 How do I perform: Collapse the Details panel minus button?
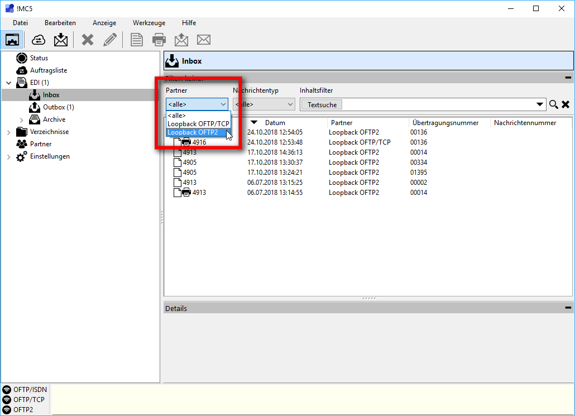(x=568, y=308)
